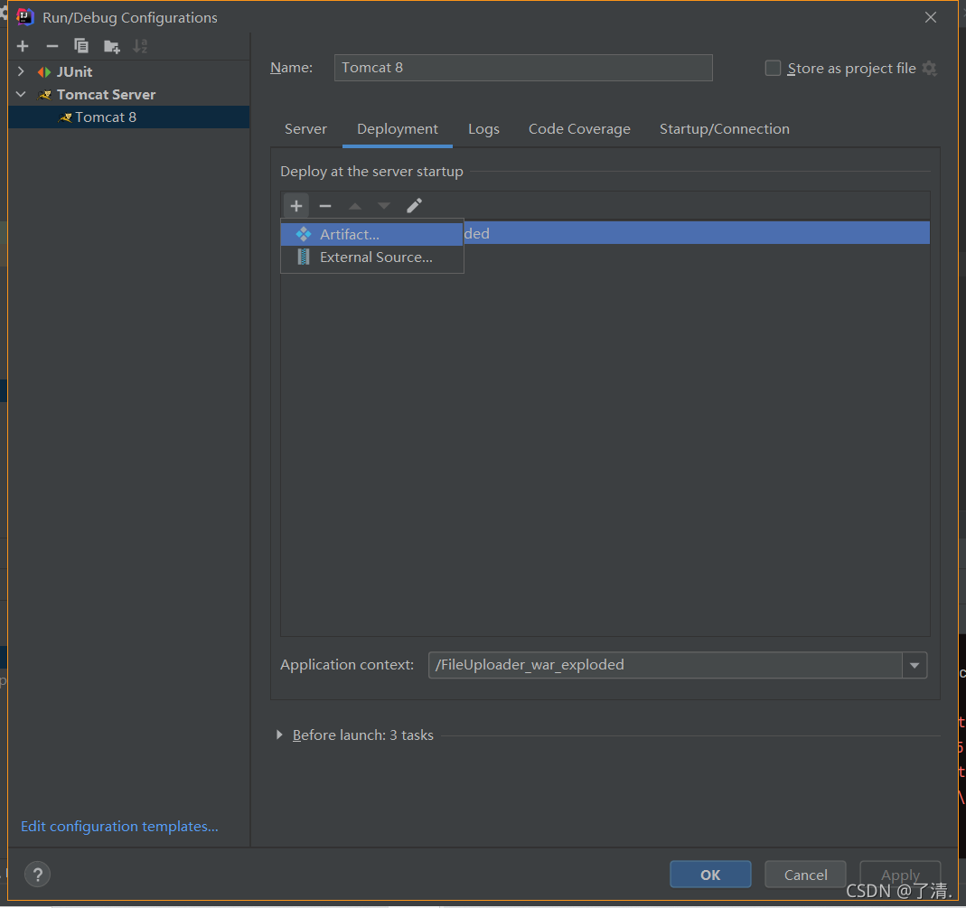Open Edit configuration templates link

(119, 826)
